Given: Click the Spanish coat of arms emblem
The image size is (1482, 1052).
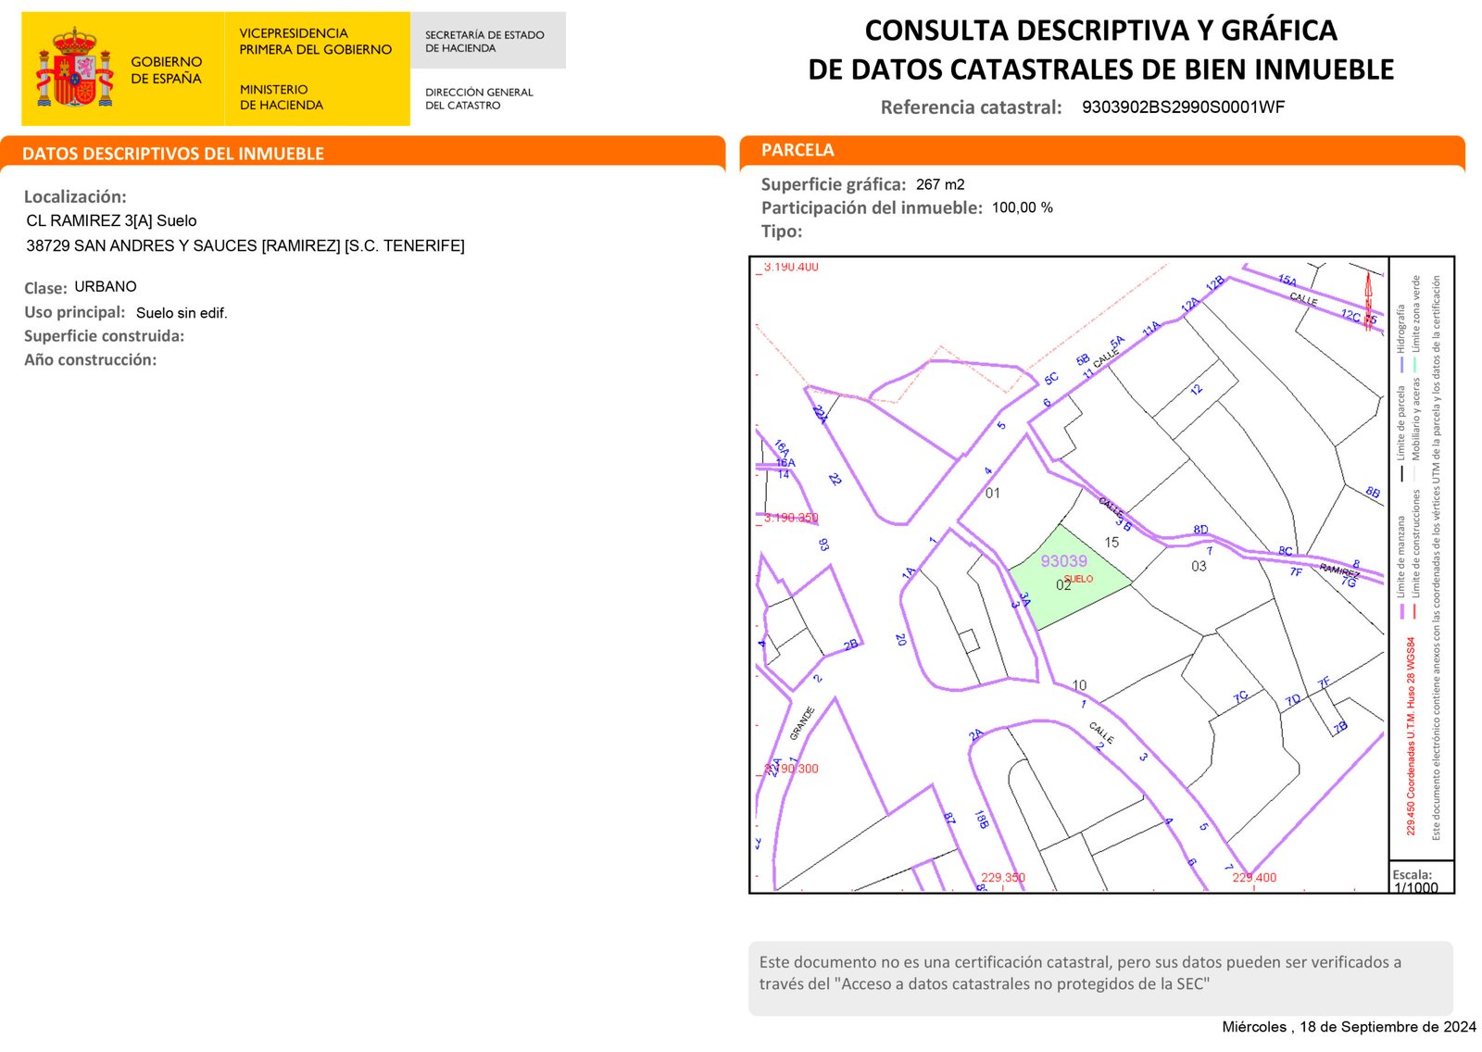Looking at the screenshot, I should point(74,67).
